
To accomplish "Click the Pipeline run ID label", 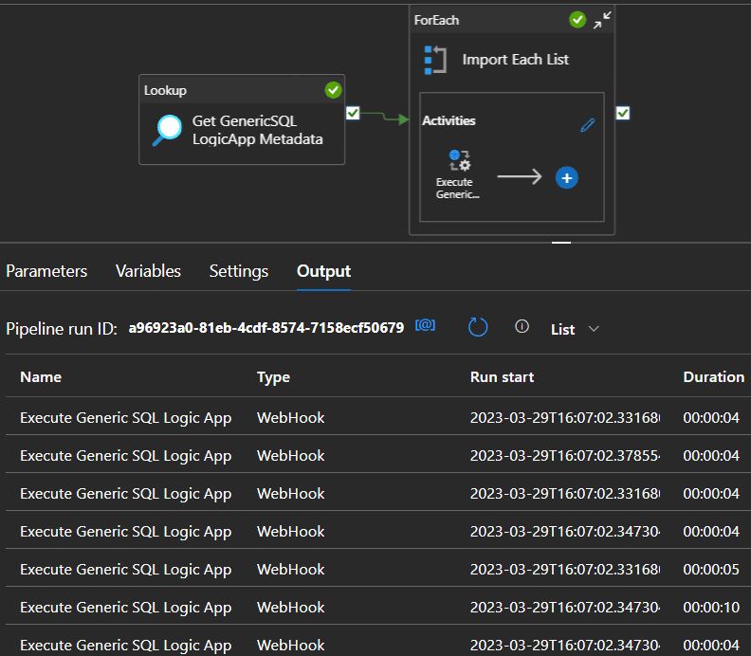I will 62,329.
